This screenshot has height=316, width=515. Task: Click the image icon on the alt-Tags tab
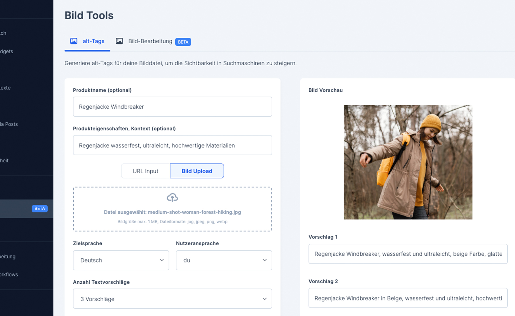coord(74,41)
